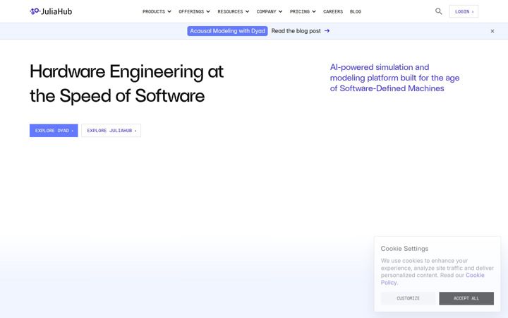Click the Login button
The height and width of the screenshot is (318, 508).
point(464,12)
